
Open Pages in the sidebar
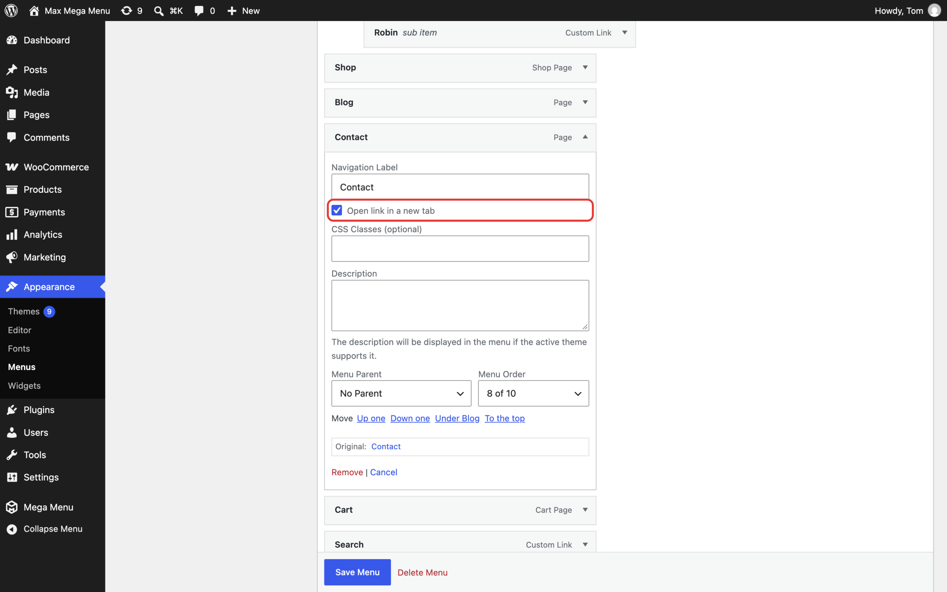coord(36,115)
